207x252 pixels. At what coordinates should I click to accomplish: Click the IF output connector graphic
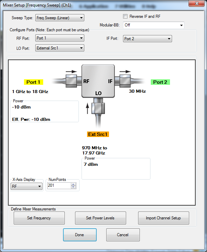125,81
